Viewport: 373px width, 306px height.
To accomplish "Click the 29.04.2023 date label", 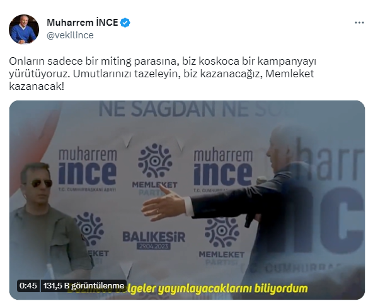I will coord(154,246).
